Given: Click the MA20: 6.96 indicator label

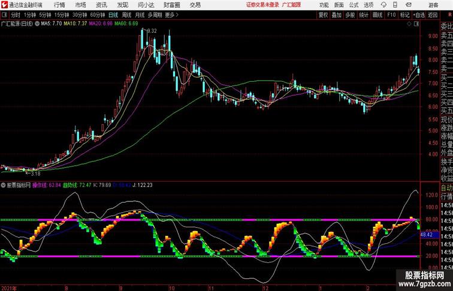Looking at the screenshot, I should (x=101, y=24).
